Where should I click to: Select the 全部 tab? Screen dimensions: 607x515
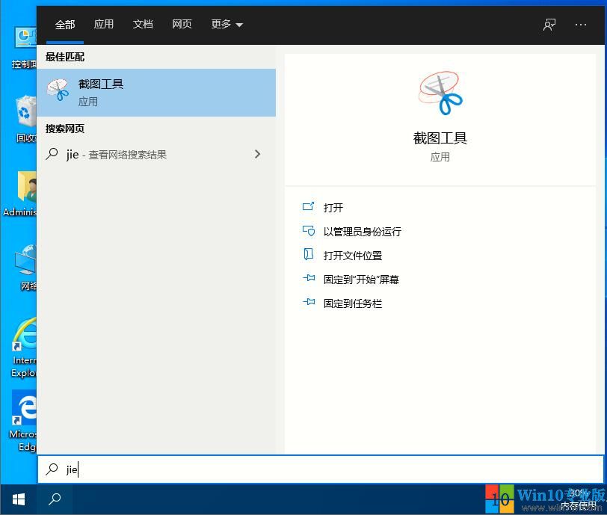click(x=64, y=25)
